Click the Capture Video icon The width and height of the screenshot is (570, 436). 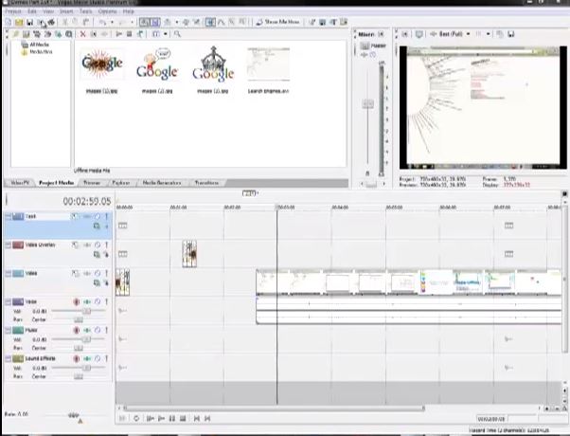point(37,34)
